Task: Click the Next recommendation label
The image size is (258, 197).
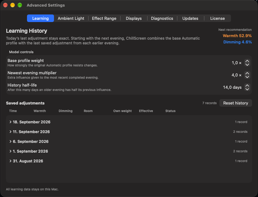Action: (x=235, y=30)
